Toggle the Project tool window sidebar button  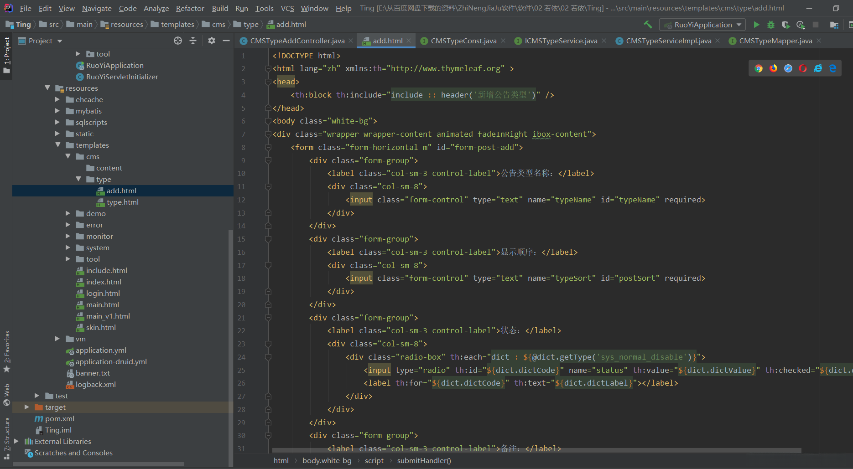point(6,55)
